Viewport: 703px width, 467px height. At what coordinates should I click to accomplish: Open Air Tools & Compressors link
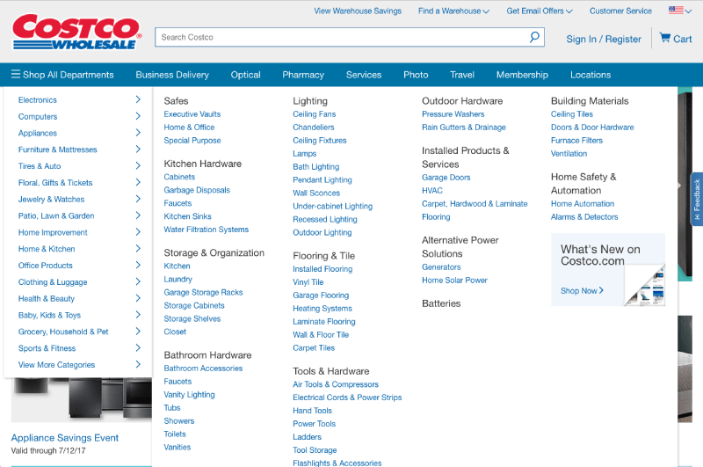(336, 384)
